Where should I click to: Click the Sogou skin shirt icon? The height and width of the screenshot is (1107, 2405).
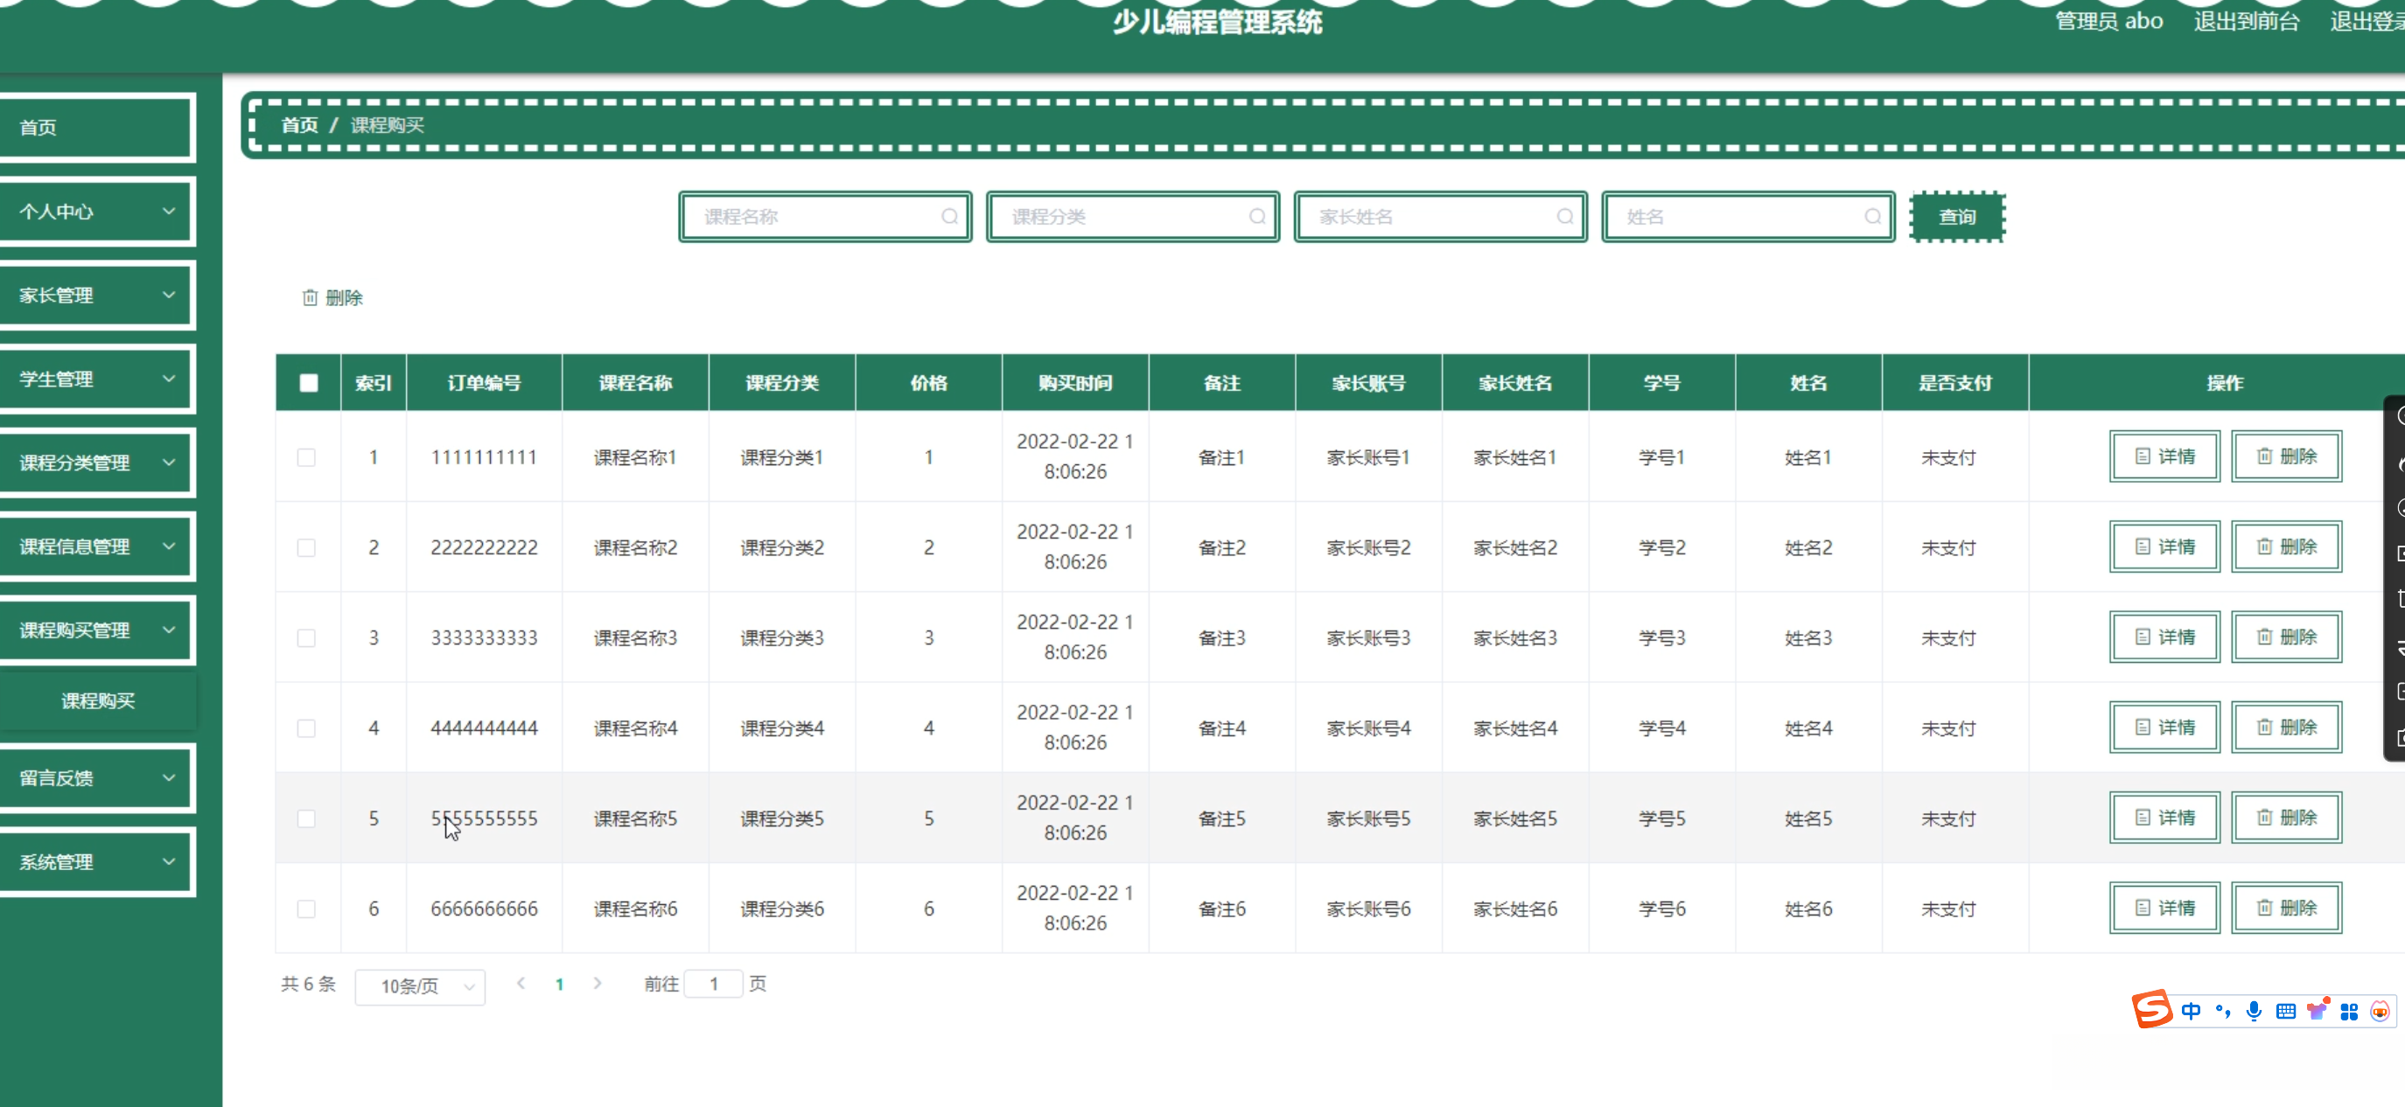tap(2318, 1011)
